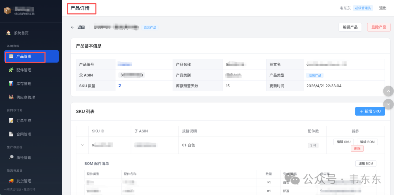
Task: Click the 父 ASIN label cell
Action: pyautogui.click(x=96, y=75)
